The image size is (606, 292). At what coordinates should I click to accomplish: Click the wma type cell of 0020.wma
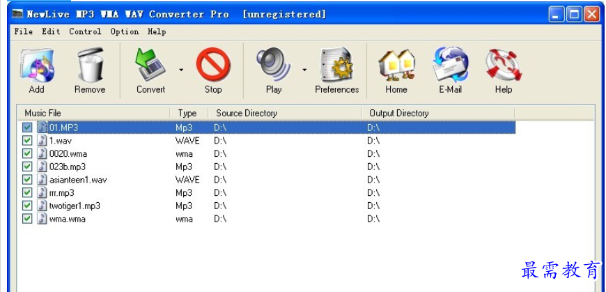click(x=184, y=154)
